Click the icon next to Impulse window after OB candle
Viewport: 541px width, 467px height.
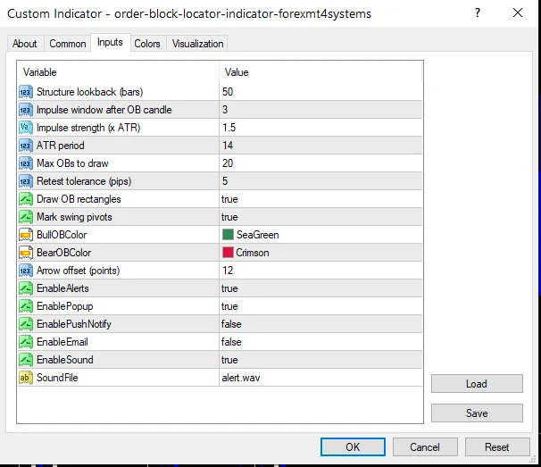coord(26,110)
